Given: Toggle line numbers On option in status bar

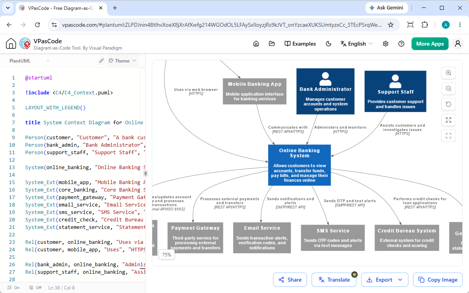Looking at the screenshot, I should click(13, 287).
